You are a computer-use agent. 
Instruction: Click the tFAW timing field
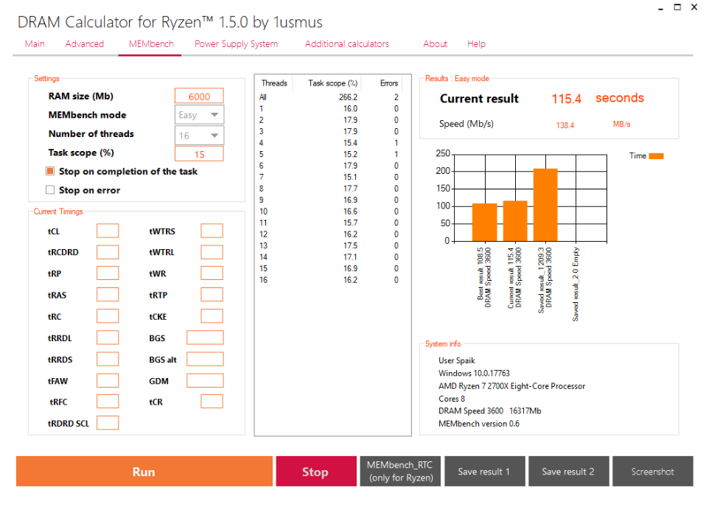(108, 380)
